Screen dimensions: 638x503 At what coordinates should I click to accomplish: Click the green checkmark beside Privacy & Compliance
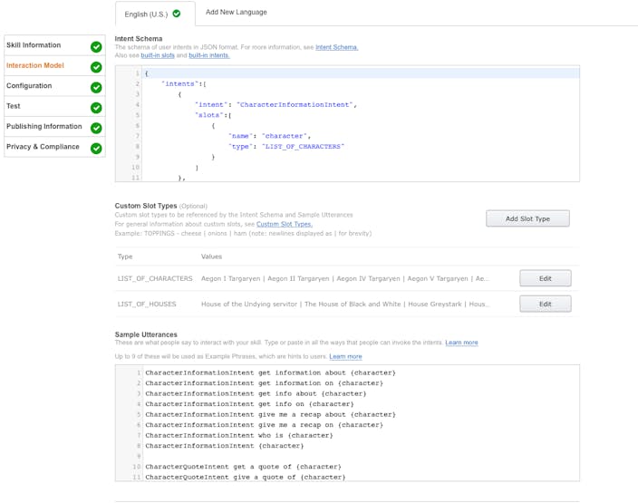[96, 149]
